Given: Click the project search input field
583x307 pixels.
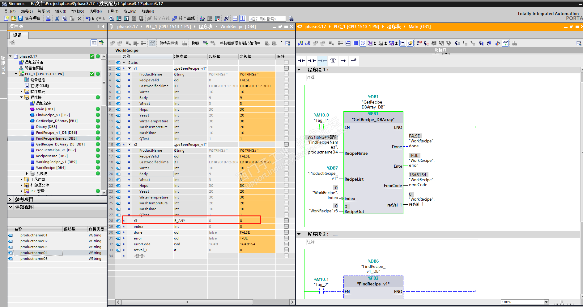Looking at the screenshot, I should pyautogui.click(x=267, y=19).
